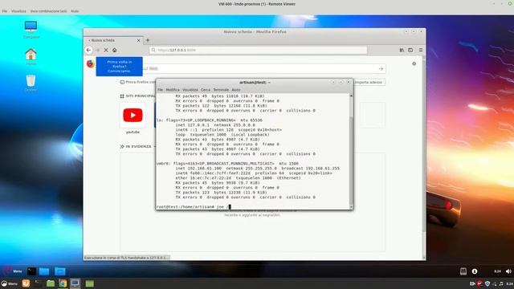This screenshot has height=289, width=514.
Task: Open Remote Viewer Visualizza menu
Action: (x=18, y=11)
